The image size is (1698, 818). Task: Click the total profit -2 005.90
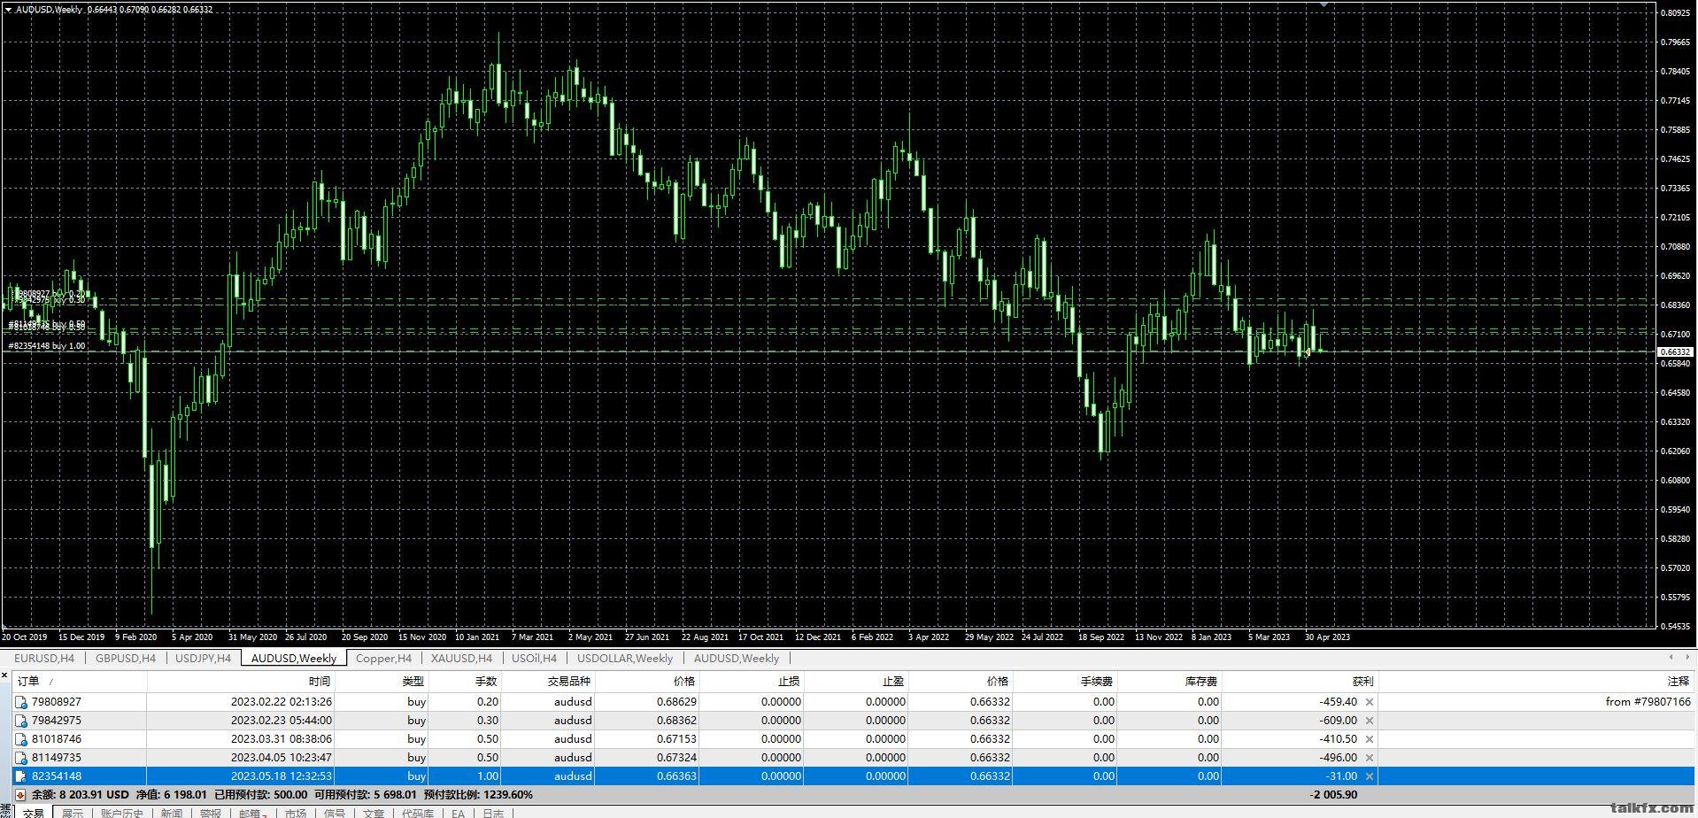pyautogui.click(x=1333, y=795)
